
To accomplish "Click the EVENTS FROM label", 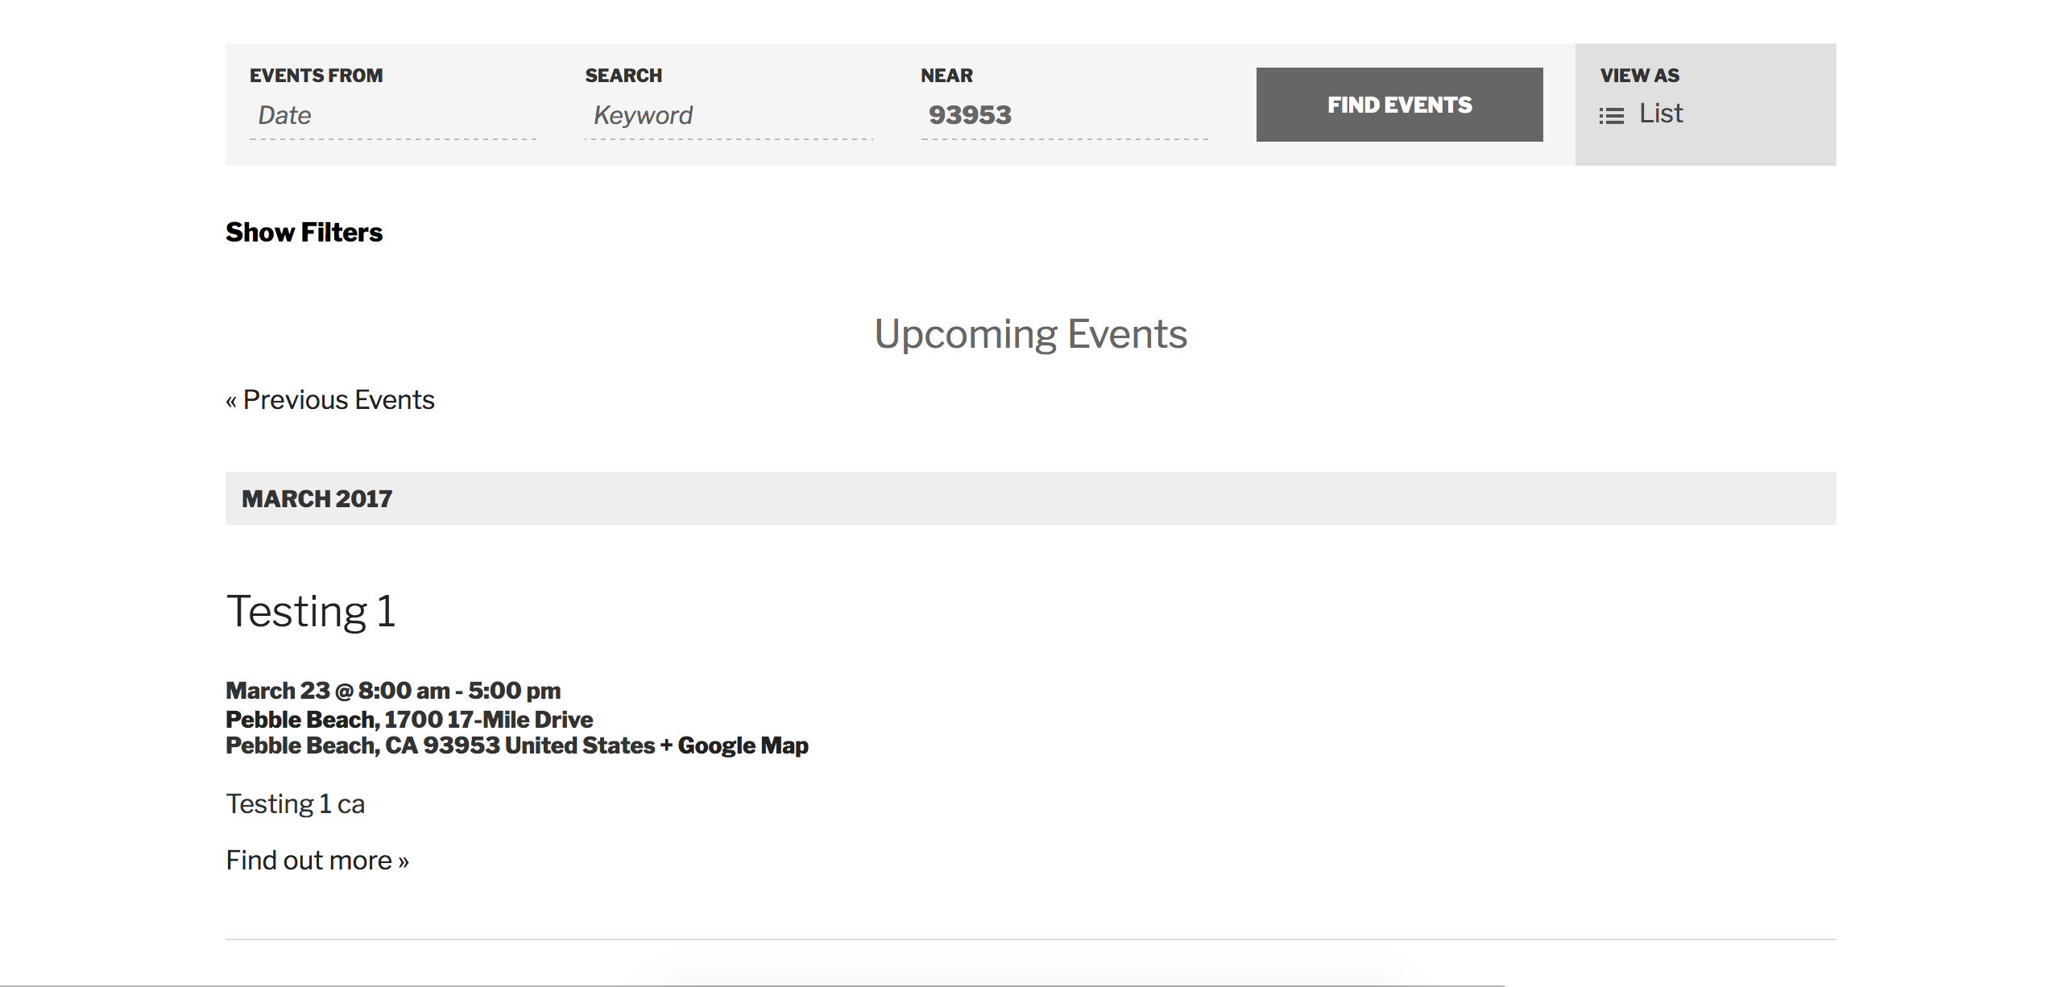I will click(316, 76).
